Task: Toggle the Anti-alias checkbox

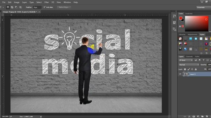Action: (x=45, y=7)
